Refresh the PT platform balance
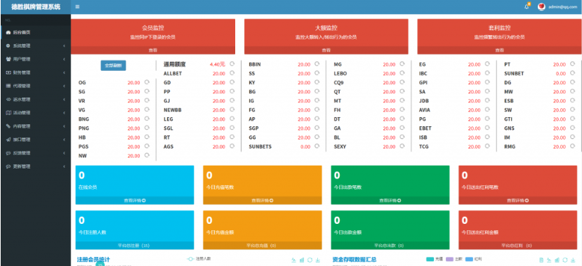The width and height of the screenshot is (582, 266). (x=572, y=64)
